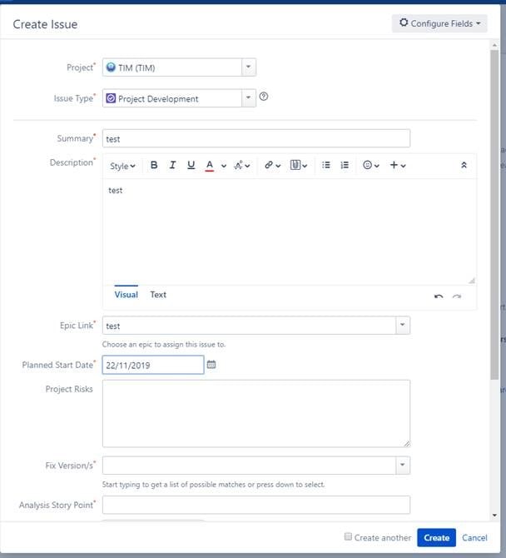Open issue type help icon
Image resolution: width=506 pixels, height=558 pixels.
coord(264,97)
